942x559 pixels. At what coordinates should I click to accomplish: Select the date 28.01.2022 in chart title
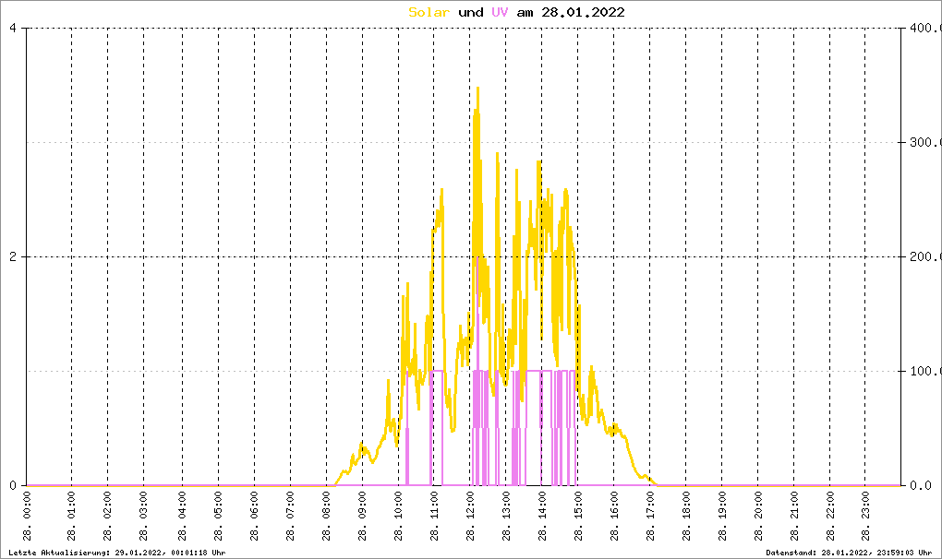coord(583,12)
